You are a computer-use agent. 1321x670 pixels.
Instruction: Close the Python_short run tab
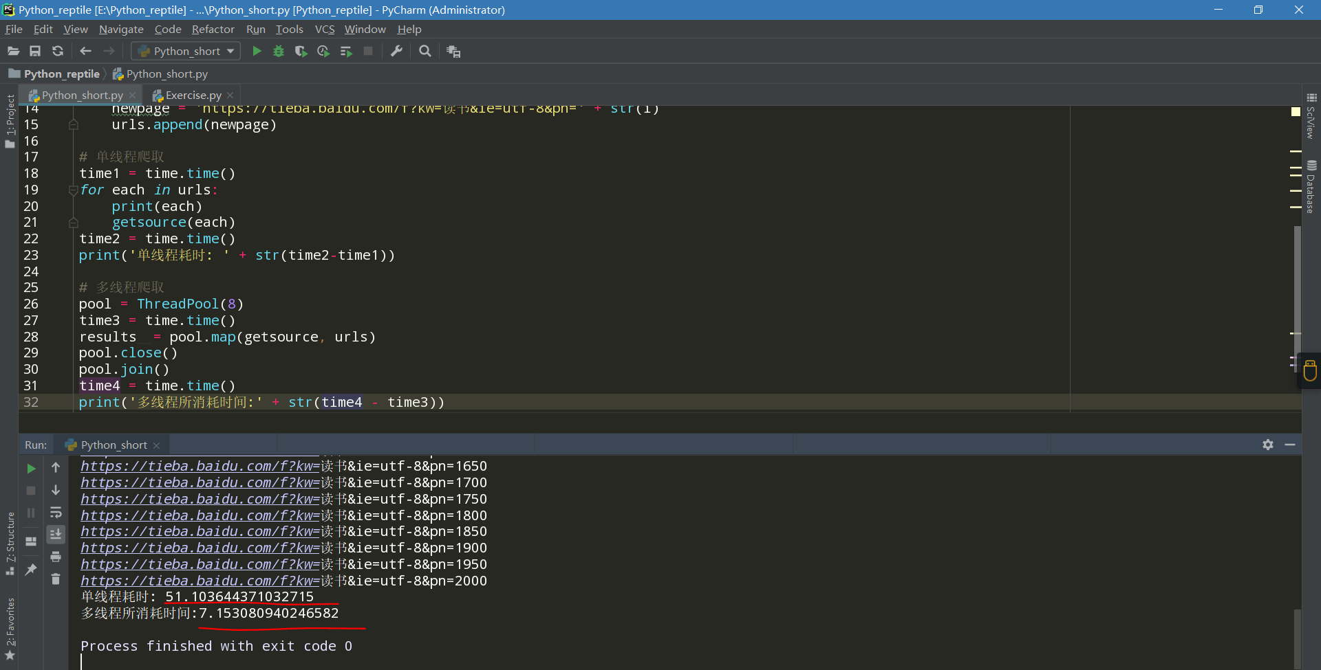point(157,445)
